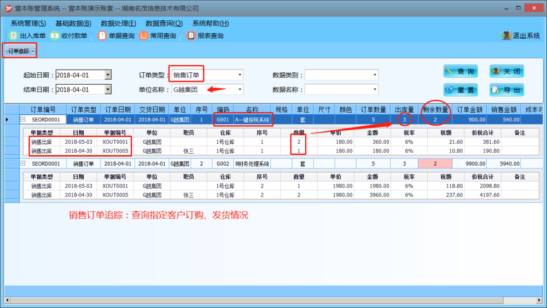Open the 起始日期 date dropdown arrow
The width and height of the screenshot is (547, 308).
click(108, 74)
